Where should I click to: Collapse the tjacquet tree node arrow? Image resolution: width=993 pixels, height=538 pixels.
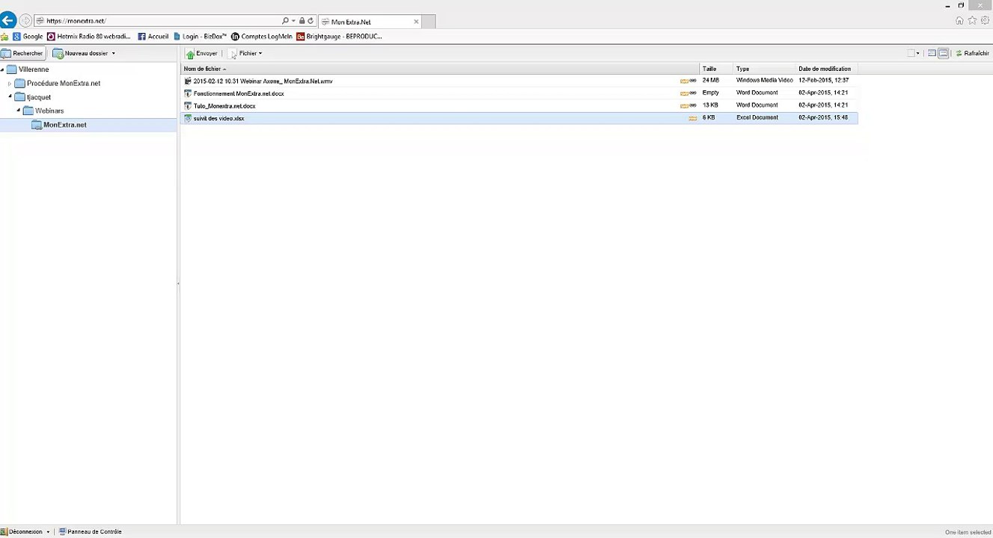[10, 97]
